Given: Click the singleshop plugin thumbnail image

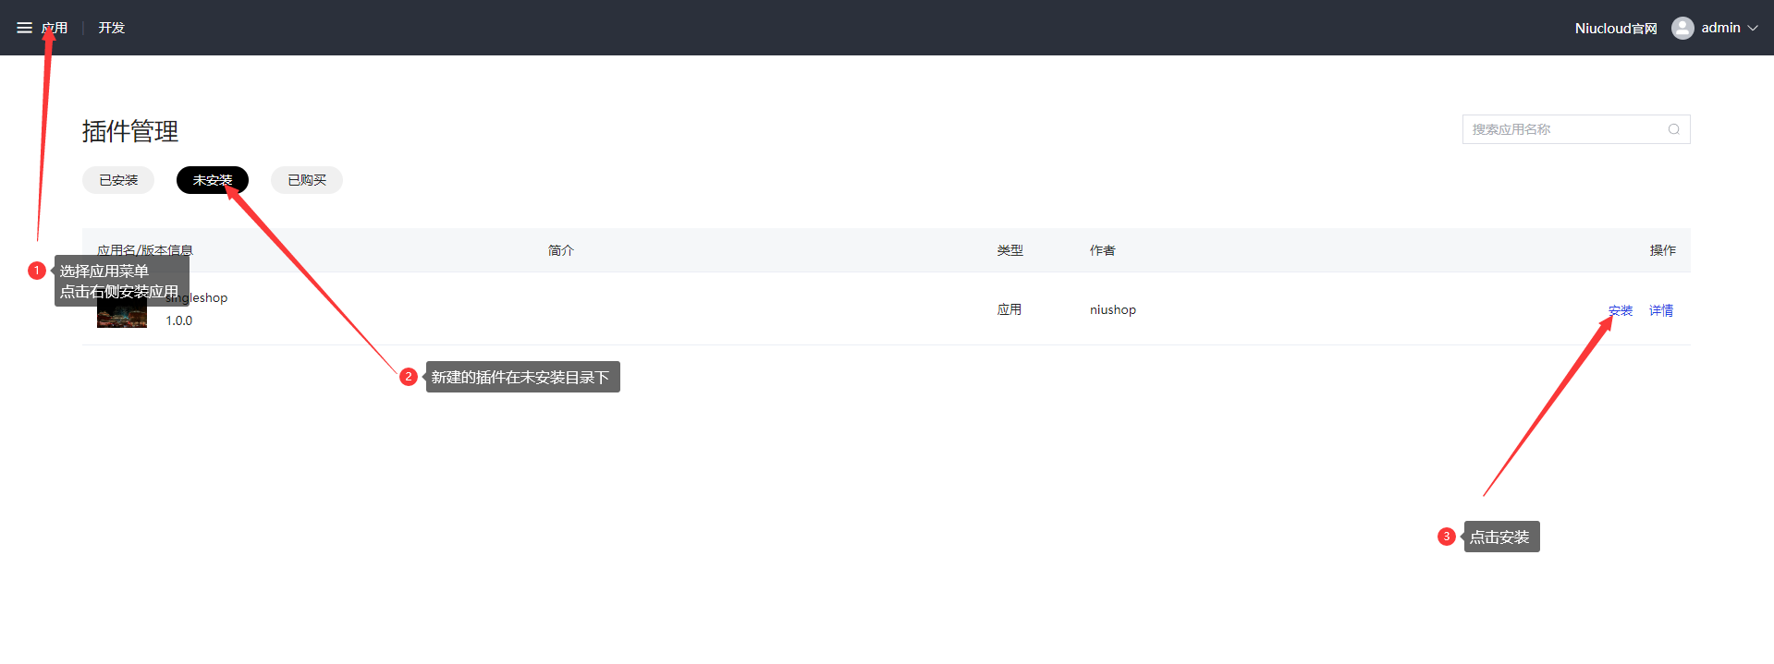Looking at the screenshot, I should (122, 317).
